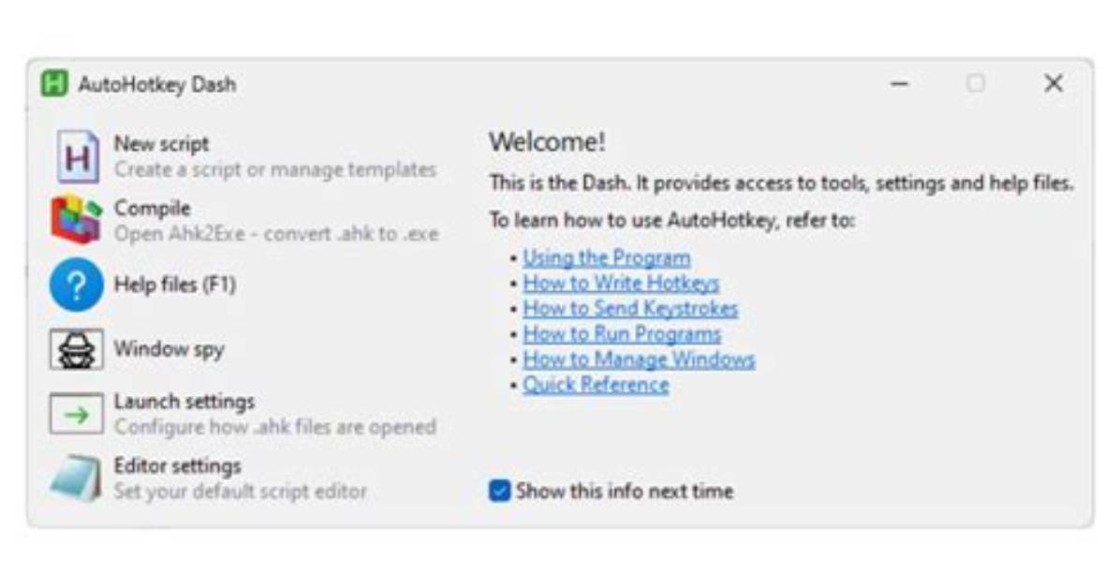This screenshot has height=588, width=1120.
Task: Click the New script file icon
Action: pos(77,156)
